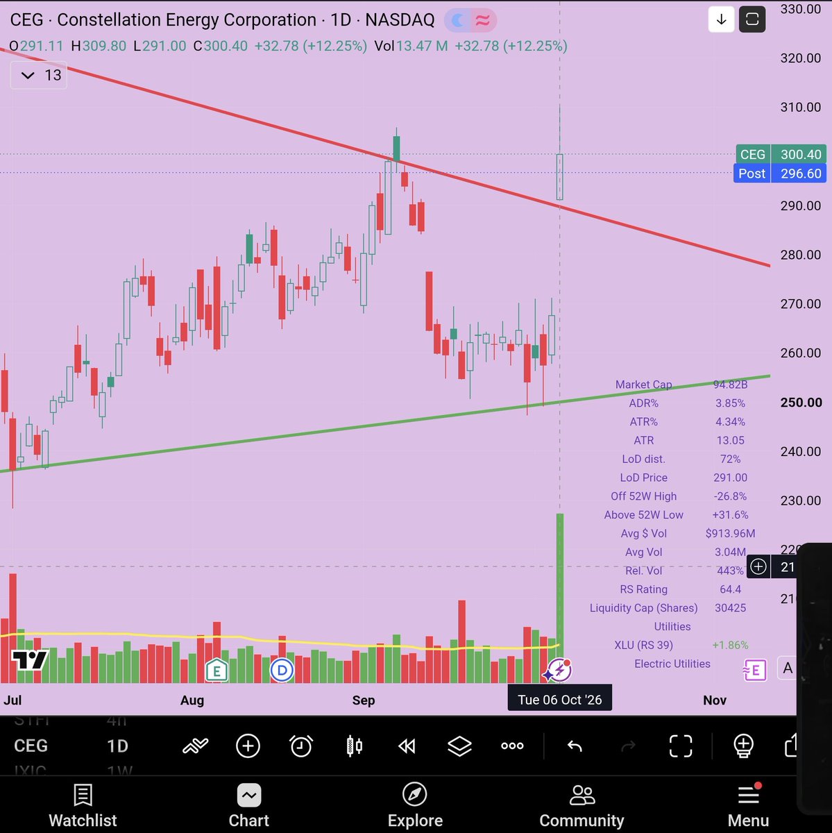Click the Electric Utilities industry label
This screenshot has width=832, height=833.
672,664
